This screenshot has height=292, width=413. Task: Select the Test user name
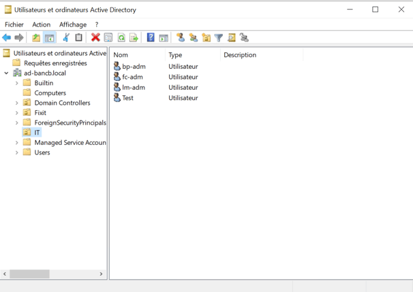(x=127, y=98)
